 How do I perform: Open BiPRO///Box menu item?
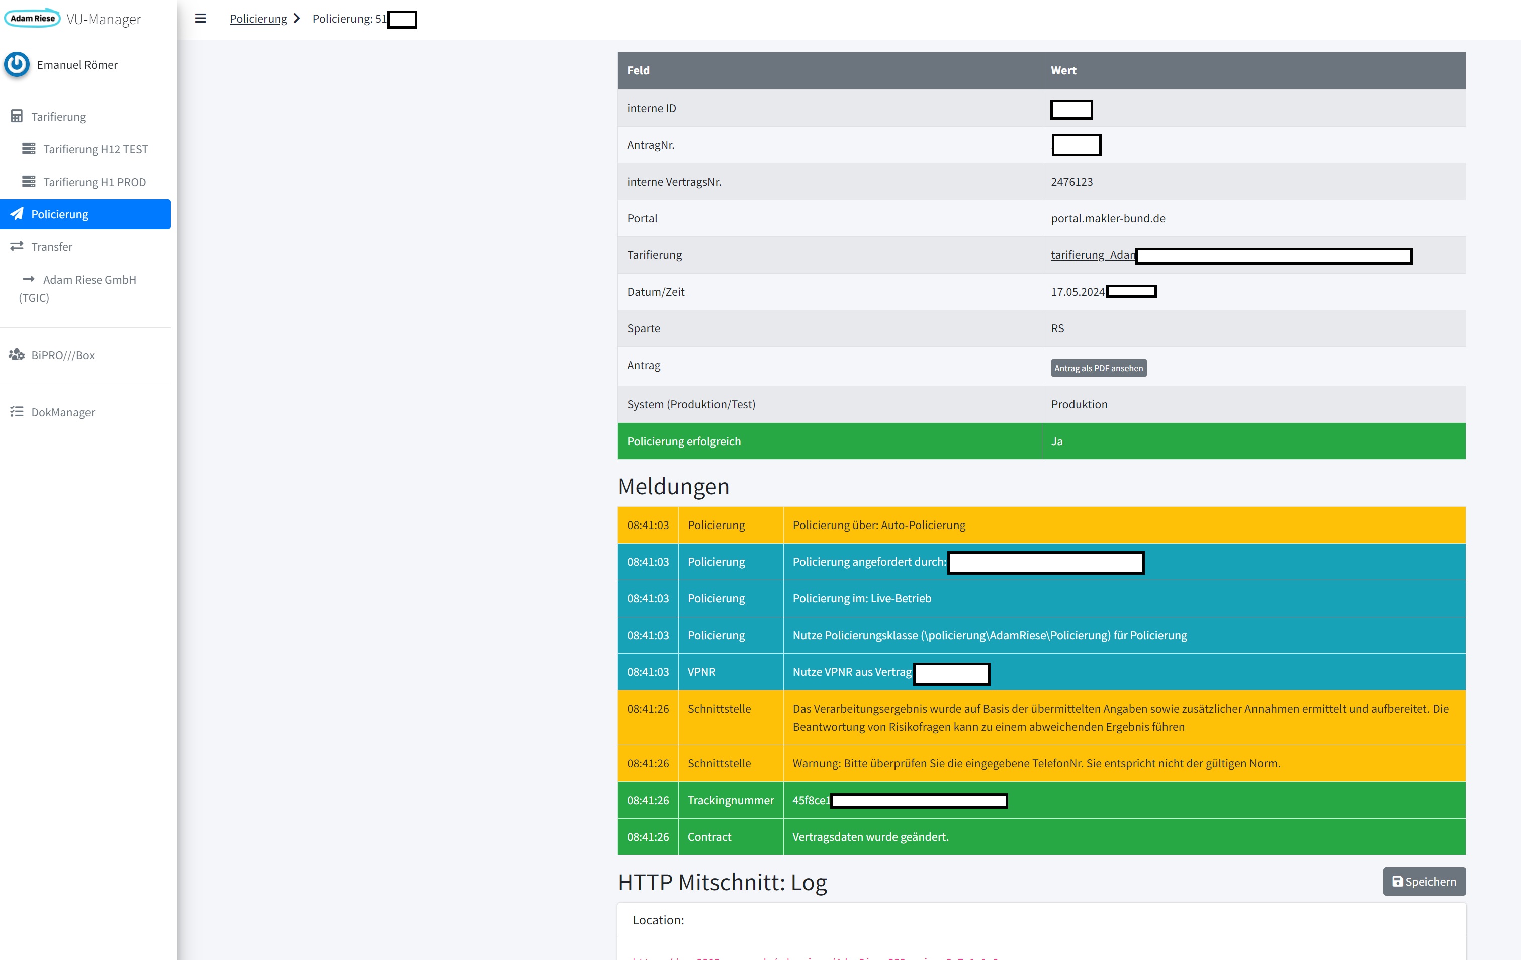click(62, 355)
